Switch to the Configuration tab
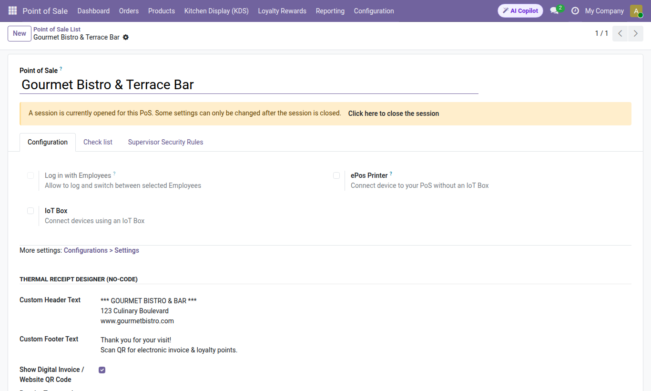This screenshot has width=651, height=391. point(48,142)
